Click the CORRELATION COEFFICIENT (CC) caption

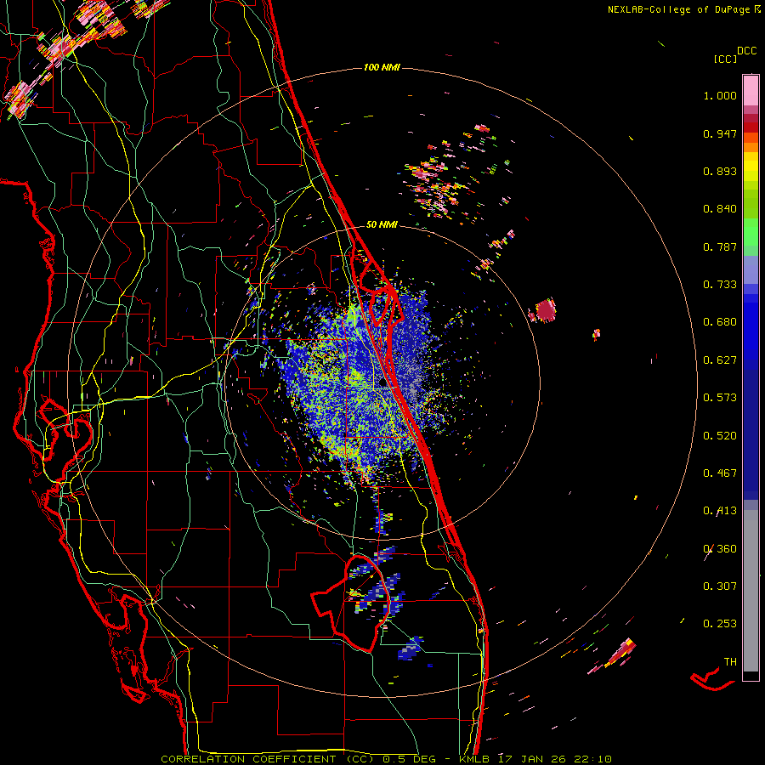(268, 759)
